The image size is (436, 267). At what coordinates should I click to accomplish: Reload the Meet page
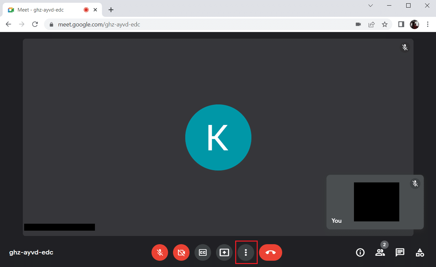pos(35,24)
